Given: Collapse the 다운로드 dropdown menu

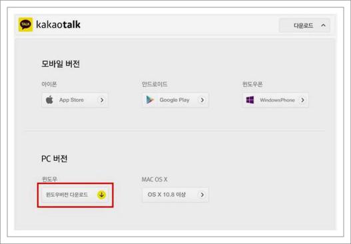Looking at the screenshot, I should (304, 25).
